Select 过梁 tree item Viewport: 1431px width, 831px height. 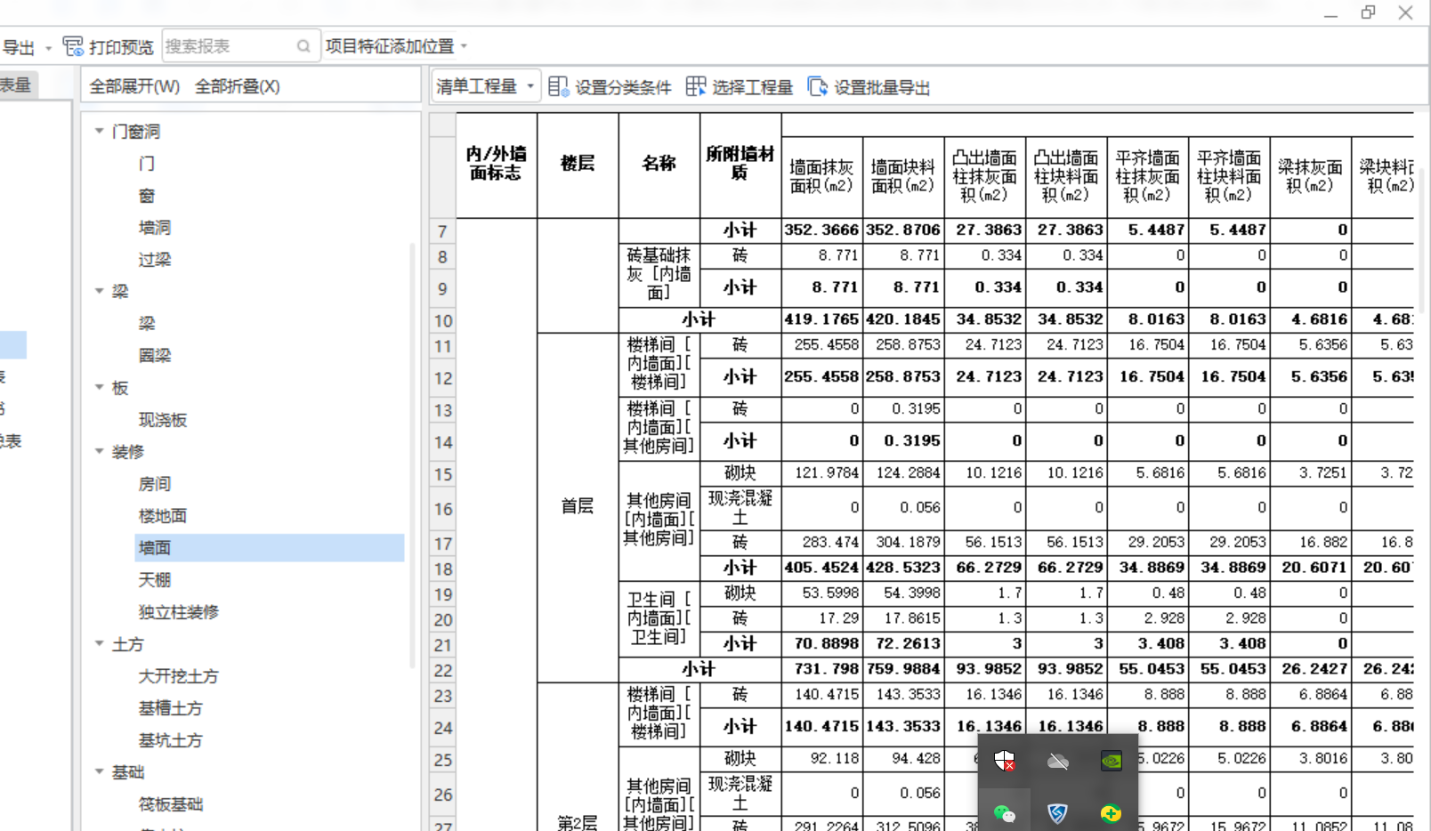[155, 260]
